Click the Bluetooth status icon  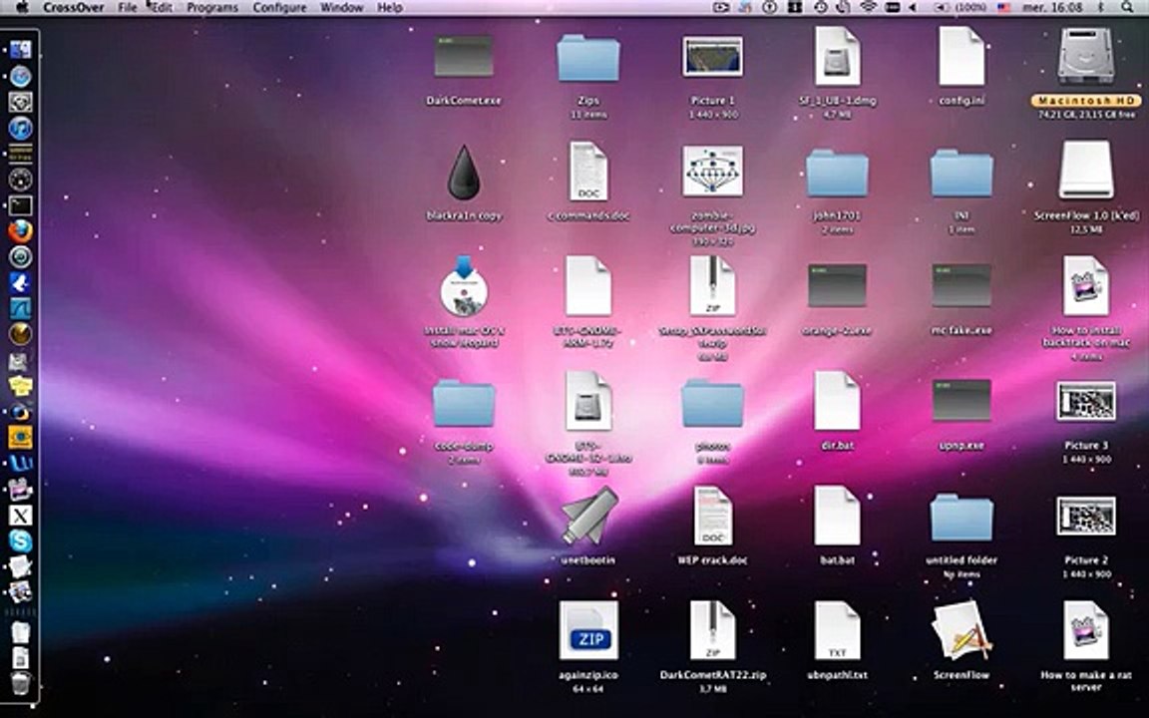pos(1100,7)
